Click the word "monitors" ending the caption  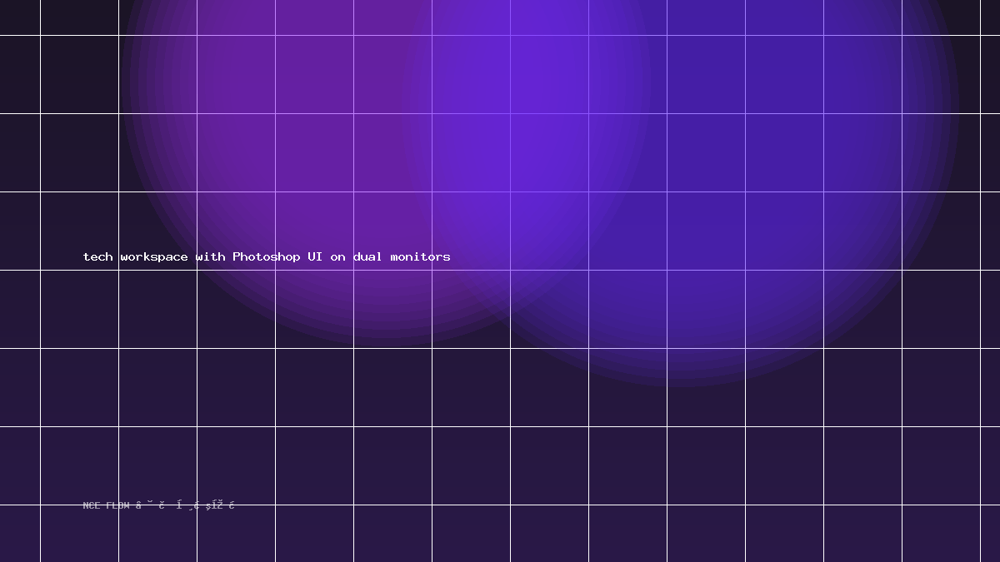[421, 256]
